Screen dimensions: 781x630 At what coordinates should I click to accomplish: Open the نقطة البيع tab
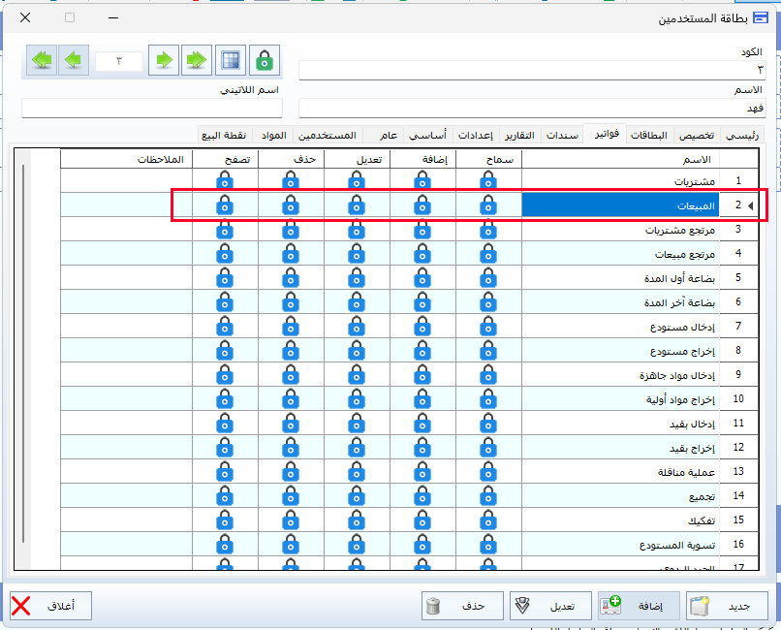[224, 135]
